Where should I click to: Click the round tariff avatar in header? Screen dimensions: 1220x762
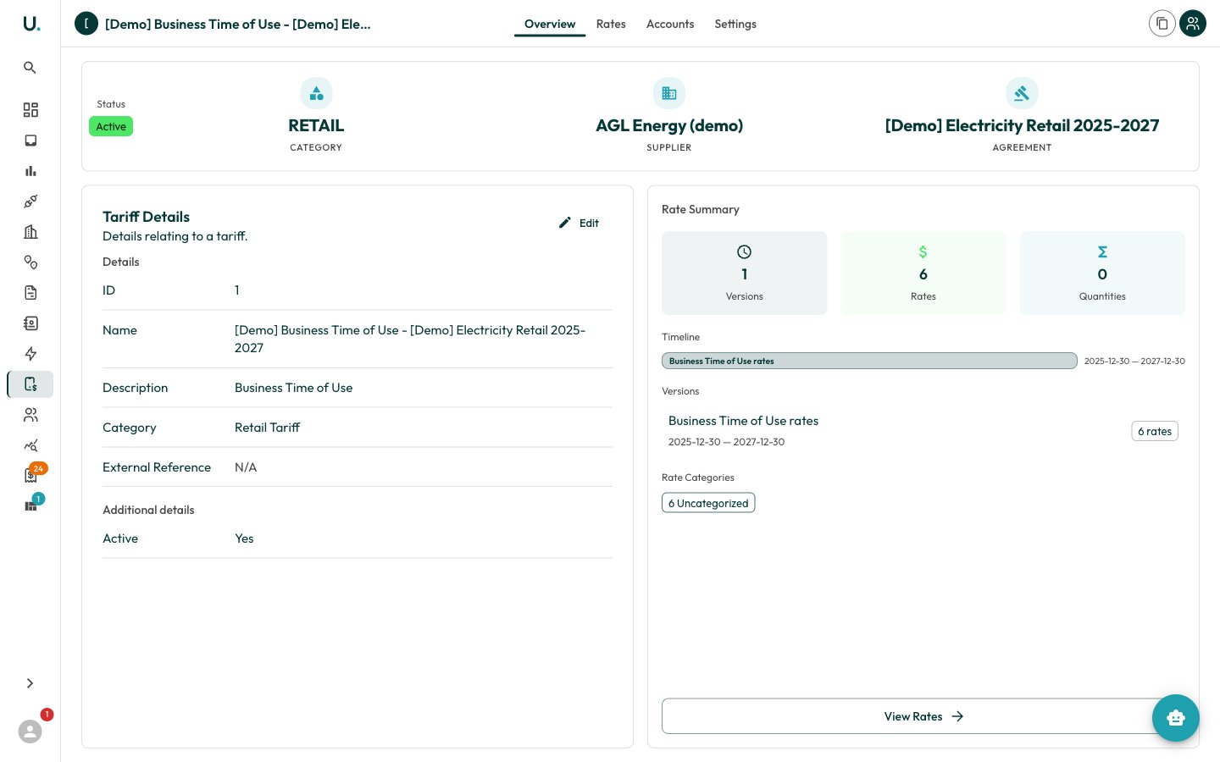point(86,24)
